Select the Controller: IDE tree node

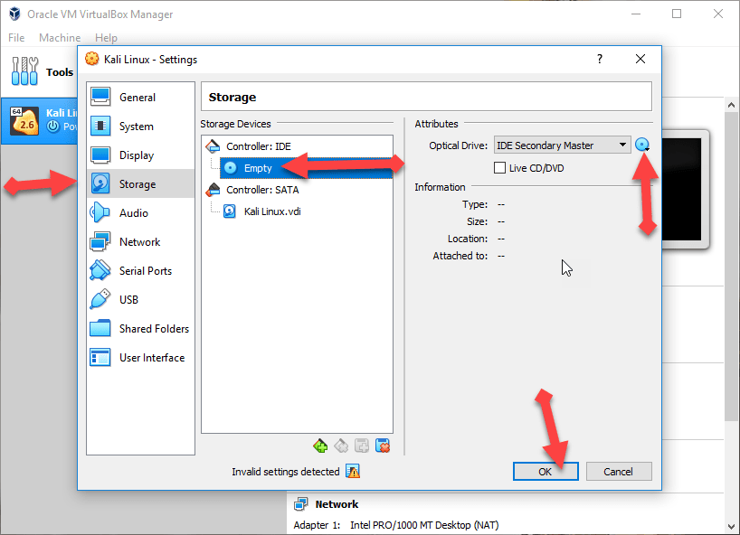[258, 146]
